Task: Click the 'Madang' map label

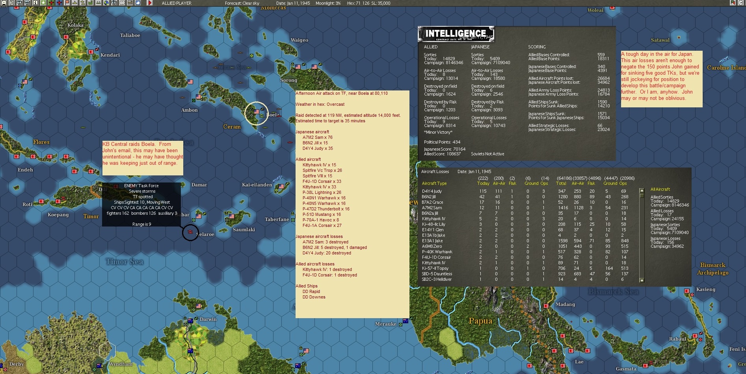Action: [x=565, y=304]
